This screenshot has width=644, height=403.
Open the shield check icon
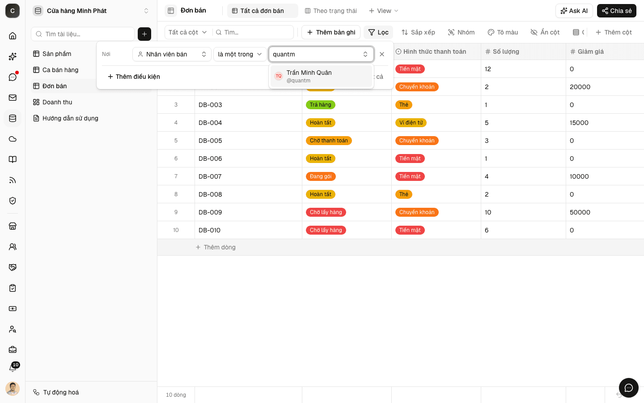tap(13, 201)
